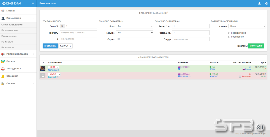Select the По возрастанию radio button
270x137 pixels.
pyautogui.click(x=229, y=33)
